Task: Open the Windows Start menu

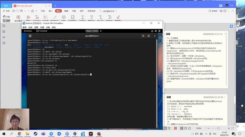Action: click(x=4, y=134)
